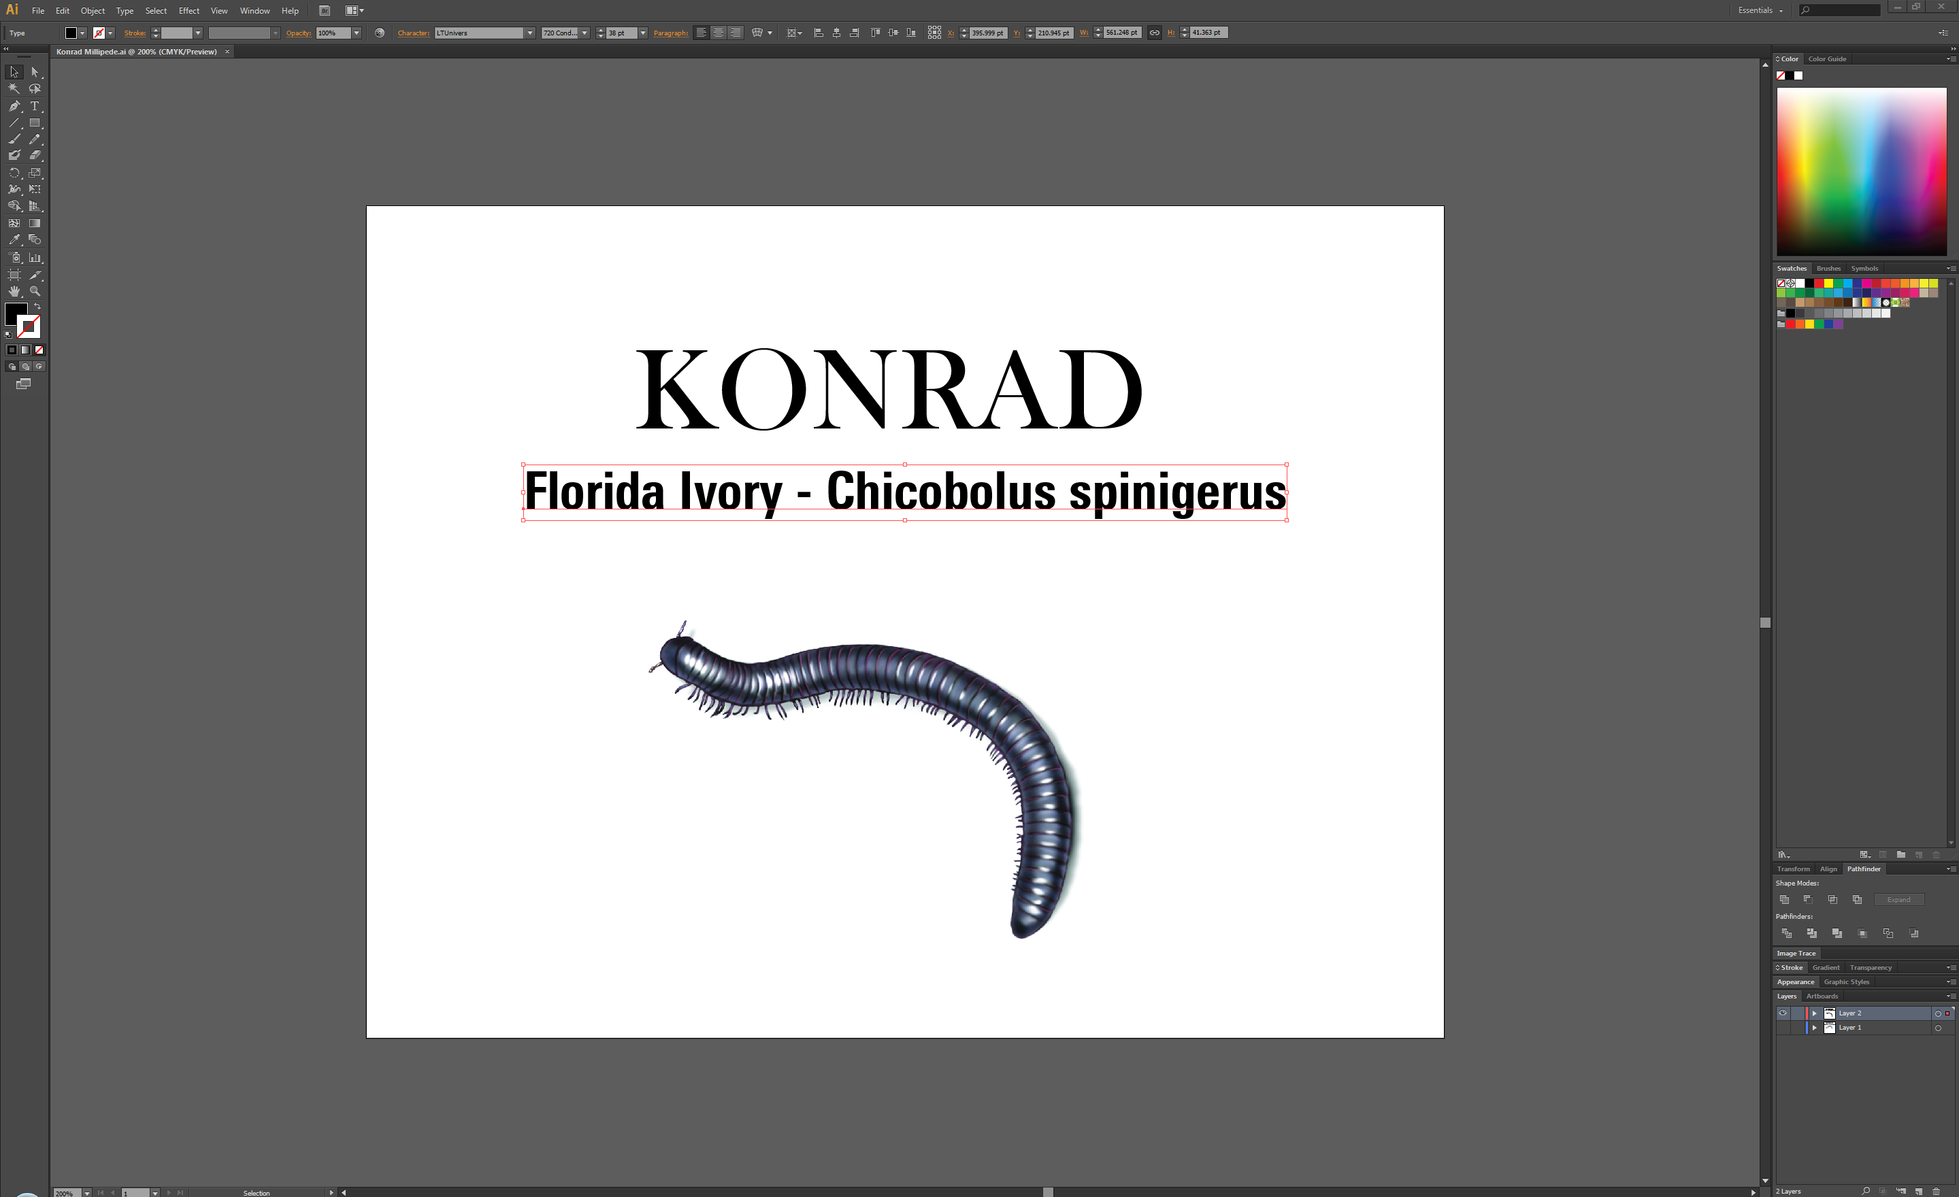
Task: Switch to the Artboards tab
Action: [1822, 996]
